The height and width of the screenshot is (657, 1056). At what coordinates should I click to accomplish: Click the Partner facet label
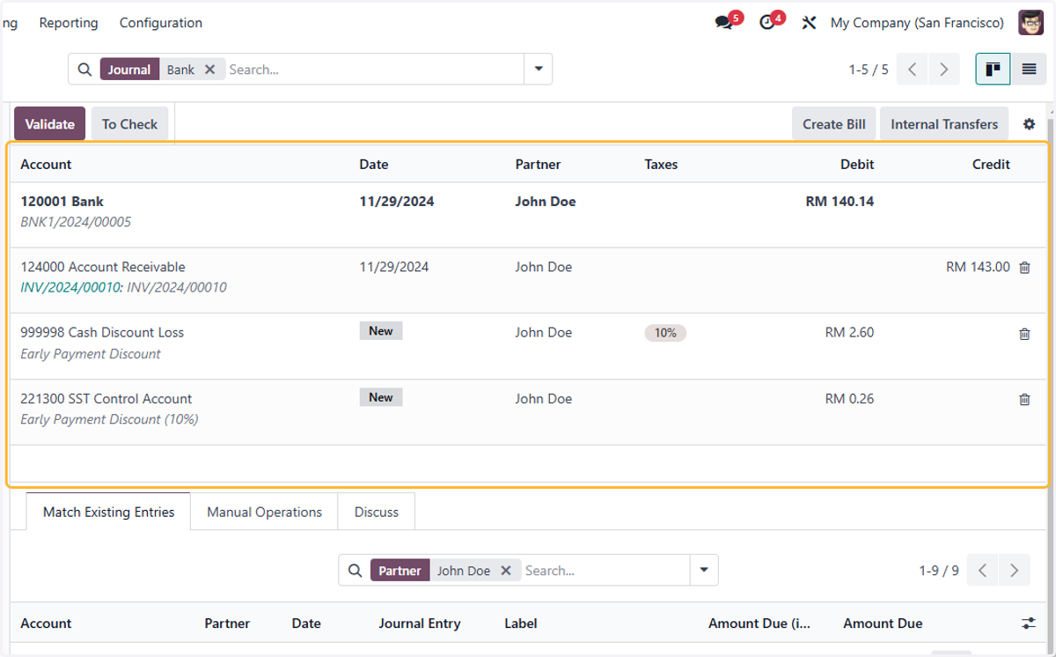tap(400, 571)
